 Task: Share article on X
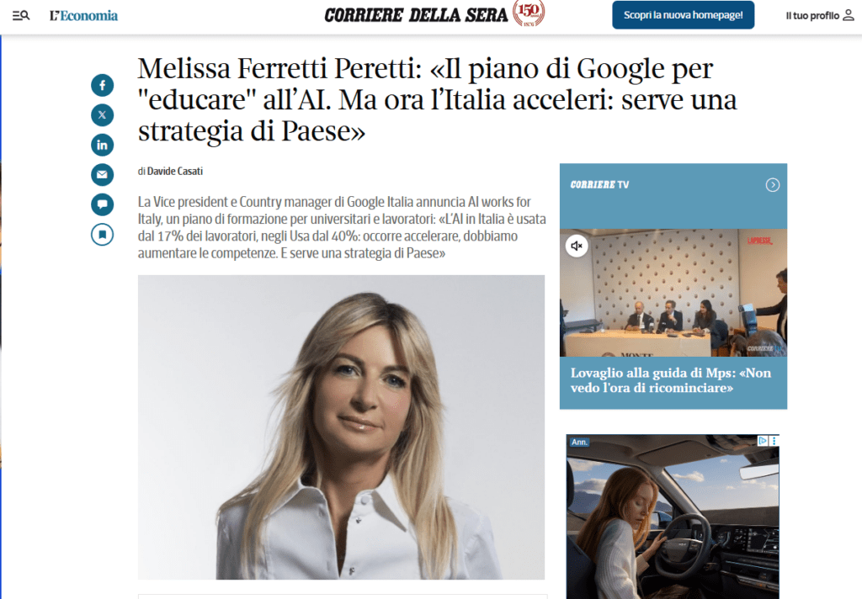pyautogui.click(x=102, y=115)
